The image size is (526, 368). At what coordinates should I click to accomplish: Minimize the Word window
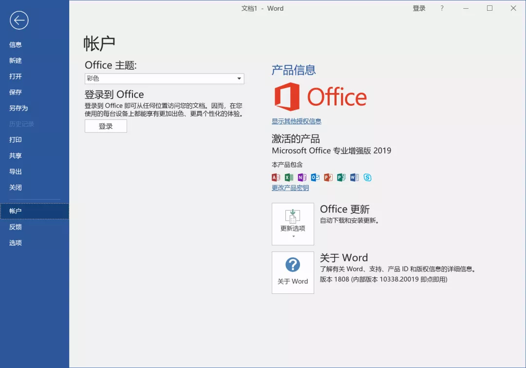point(466,8)
